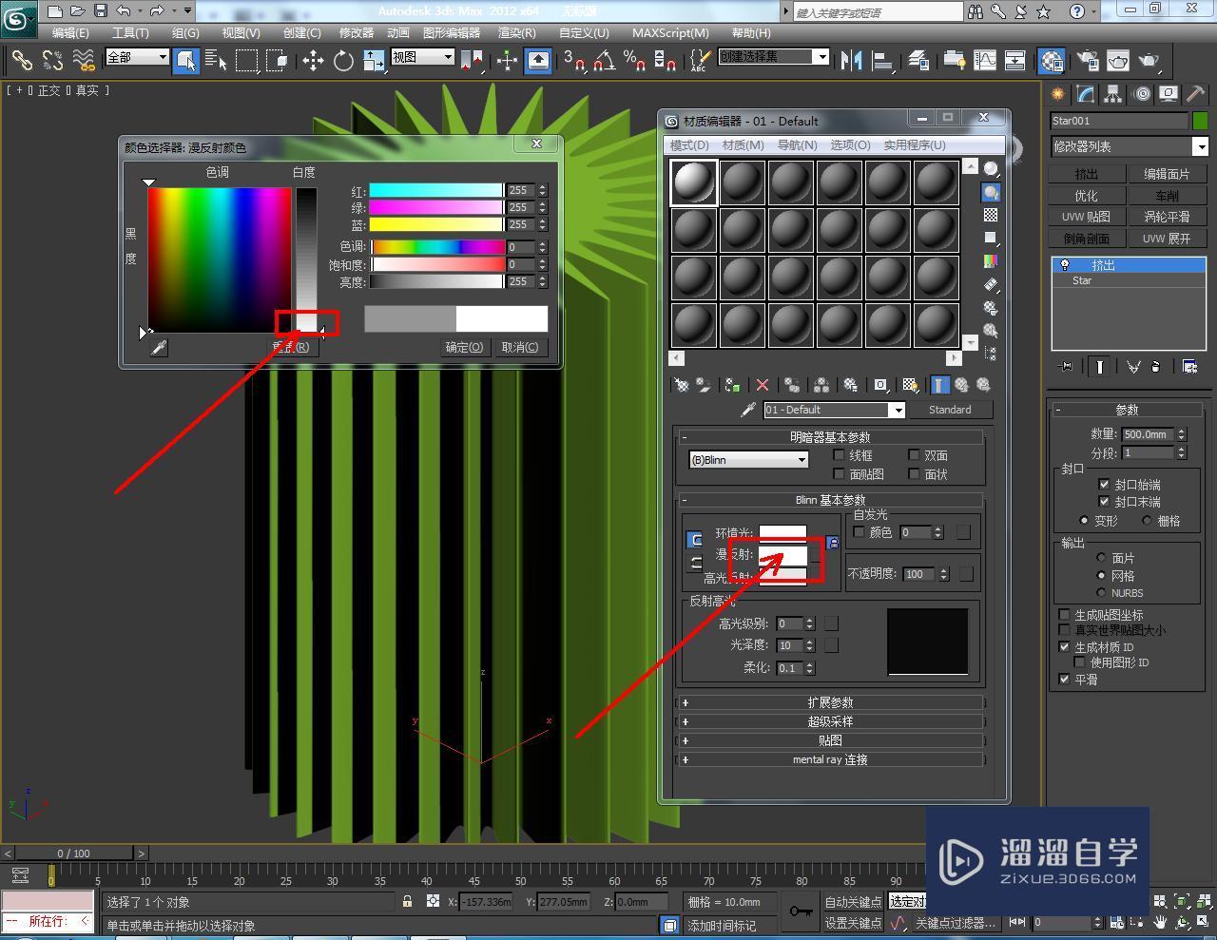Expand the 扩展参数 rollout
The image size is (1217, 940).
[830, 702]
